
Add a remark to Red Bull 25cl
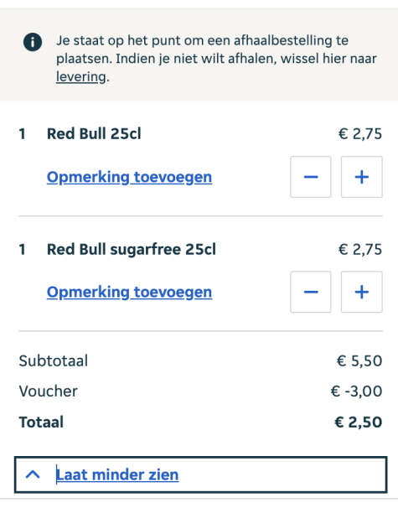pyautogui.click(x=129, y=177)
